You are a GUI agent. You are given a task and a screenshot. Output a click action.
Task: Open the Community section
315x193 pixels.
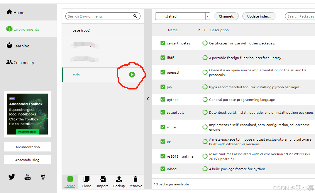pos(20,63)
